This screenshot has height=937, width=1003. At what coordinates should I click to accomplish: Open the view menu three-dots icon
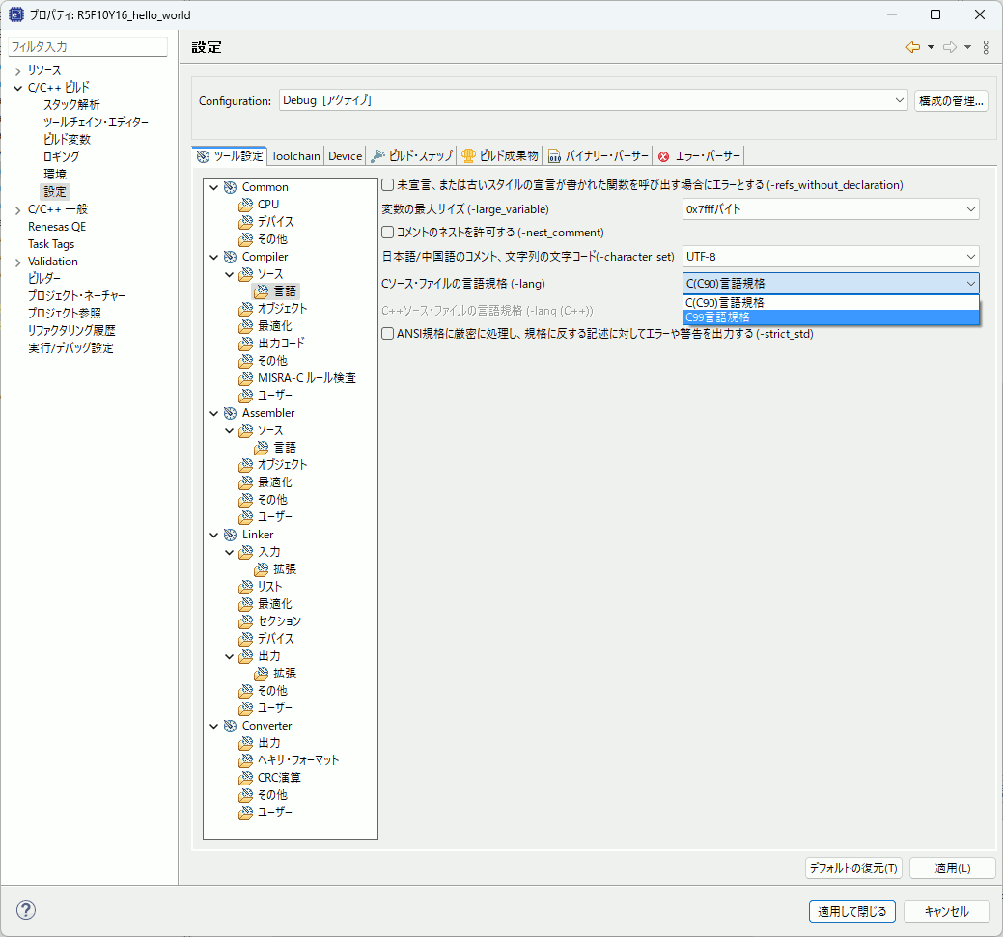[x=985, y=47]
